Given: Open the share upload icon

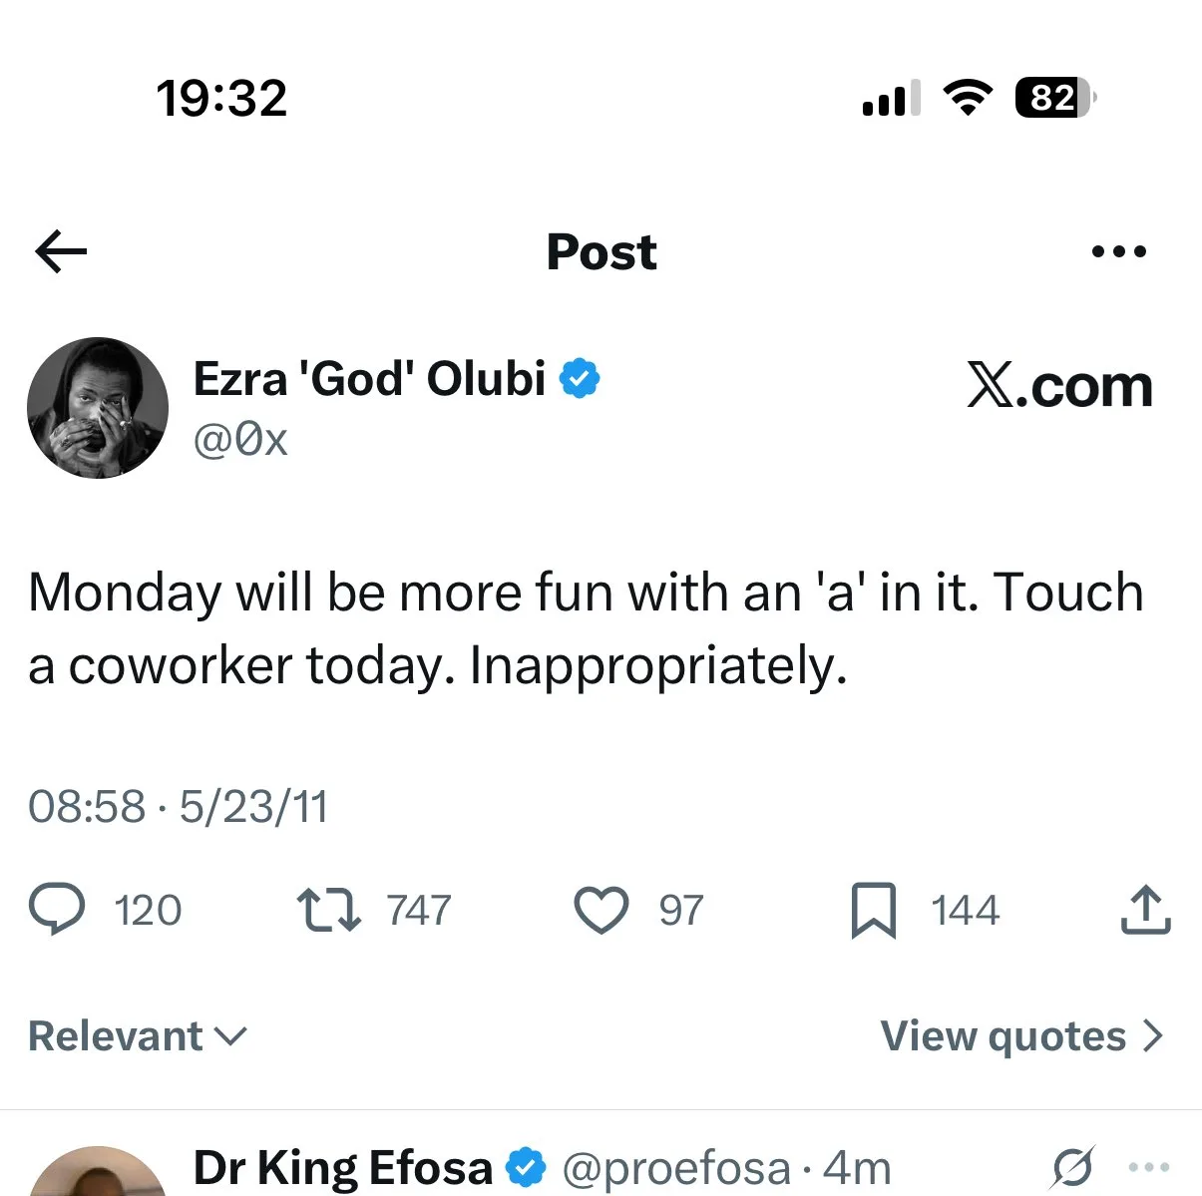Looking at the screenshot, I should [1144, 909].
